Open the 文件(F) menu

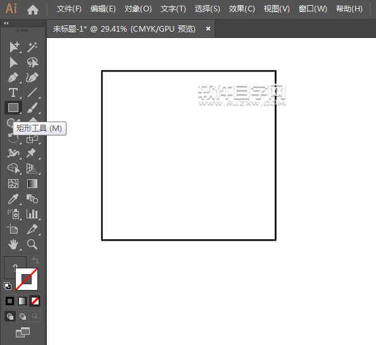point(69,9)
